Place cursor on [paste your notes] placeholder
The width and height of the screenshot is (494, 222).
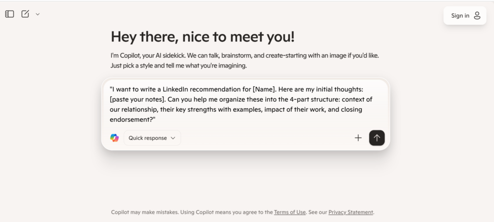click(137, 99)
